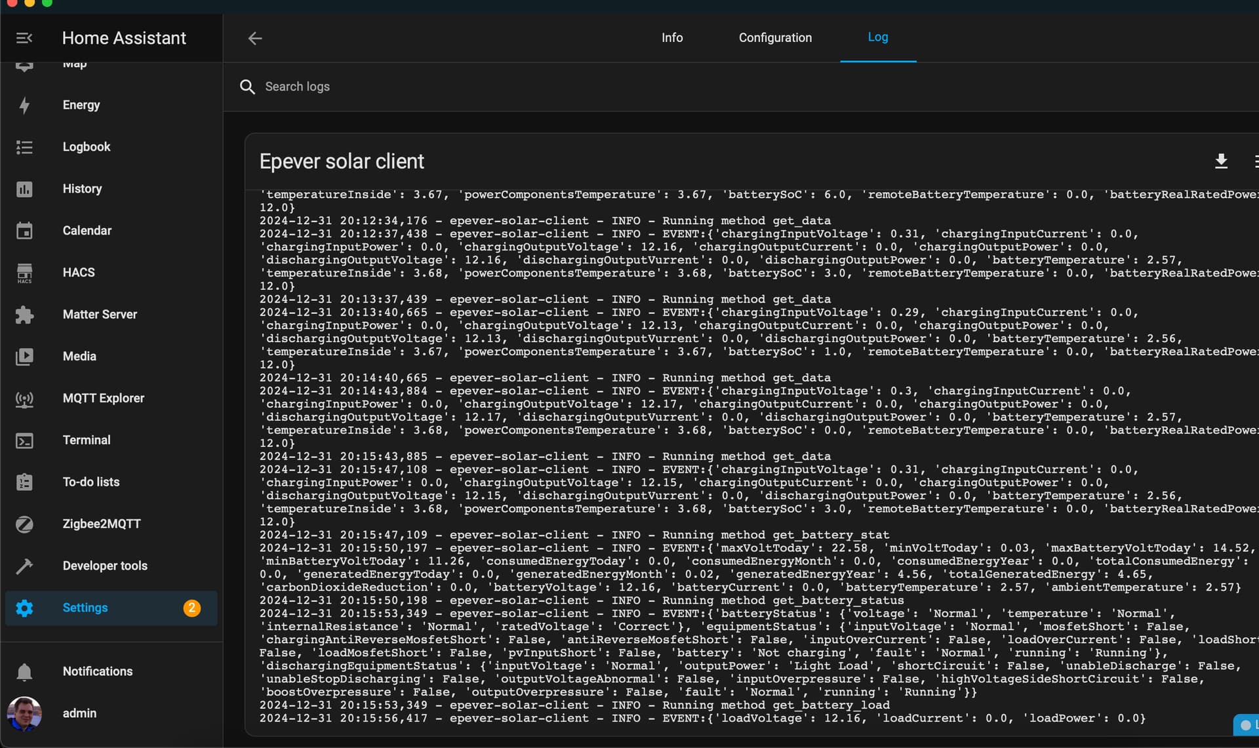This screenshot has width=1259, height=748.
Task: Open the MQTT Explorer antenna icon
Action: tap(24, 399)
